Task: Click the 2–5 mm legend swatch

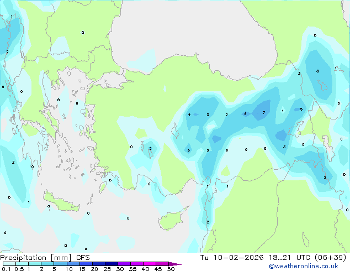Action: tap(47, 264)
